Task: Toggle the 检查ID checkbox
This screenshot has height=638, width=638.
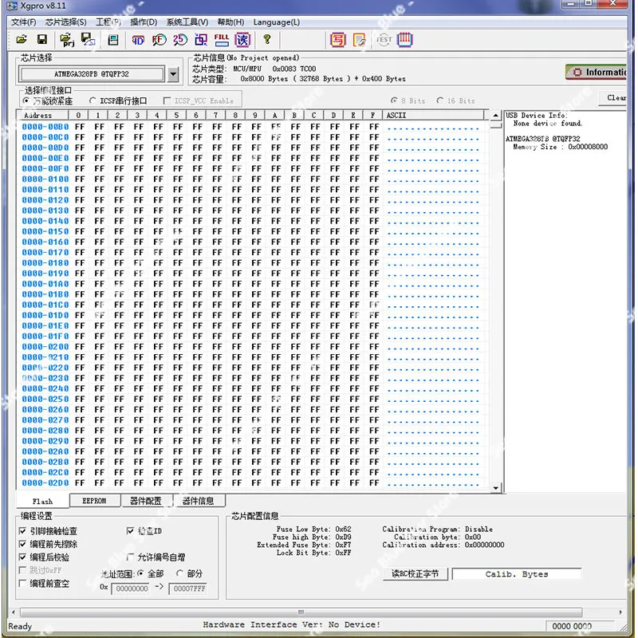Action: click(131, 531)
